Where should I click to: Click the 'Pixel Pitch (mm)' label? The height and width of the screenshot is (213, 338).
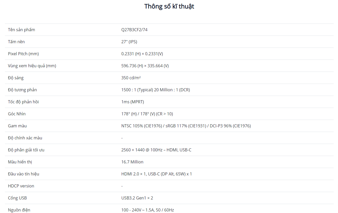click(23, 54)
